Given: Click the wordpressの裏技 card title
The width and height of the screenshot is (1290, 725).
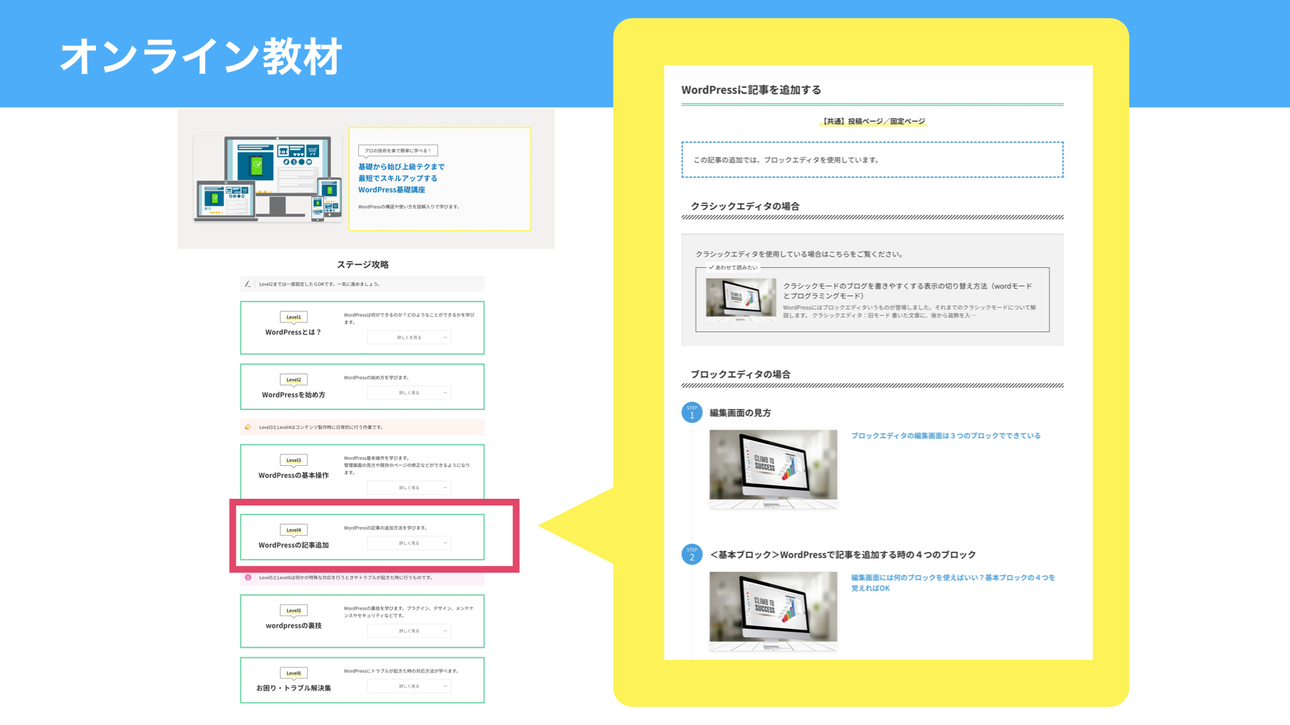Looking at the screenshot, I should click(x=294, y=626).
